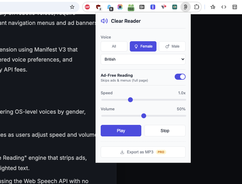Click the download arrow icon on the export button
The height and width of the screenshot is (184, 242).
(122, 152)
